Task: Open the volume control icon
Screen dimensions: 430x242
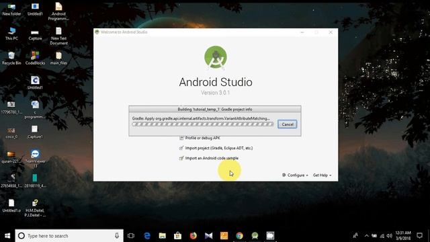Action: tap(390, 236)
